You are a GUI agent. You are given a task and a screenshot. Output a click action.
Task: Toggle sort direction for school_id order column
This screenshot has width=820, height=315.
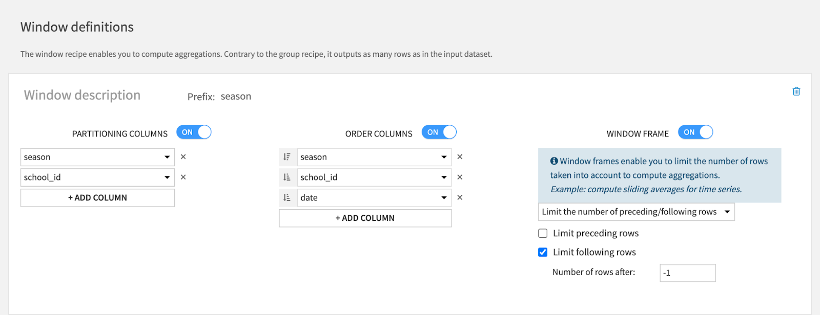click(287, 177)
